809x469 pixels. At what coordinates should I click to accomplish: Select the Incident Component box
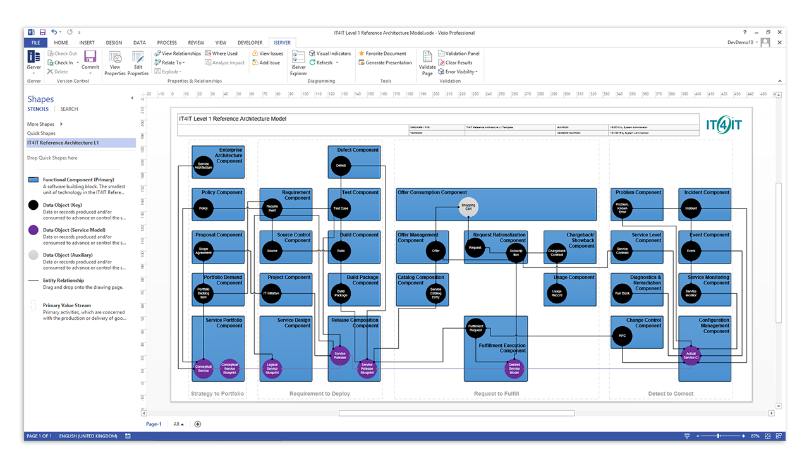pos(705,204)
